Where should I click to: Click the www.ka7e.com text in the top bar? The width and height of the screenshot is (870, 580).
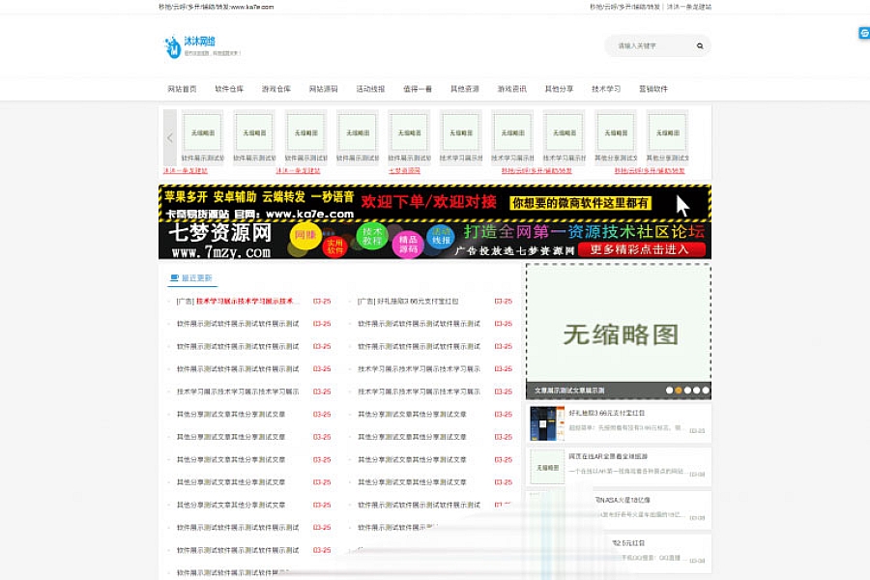click(252, 7)
